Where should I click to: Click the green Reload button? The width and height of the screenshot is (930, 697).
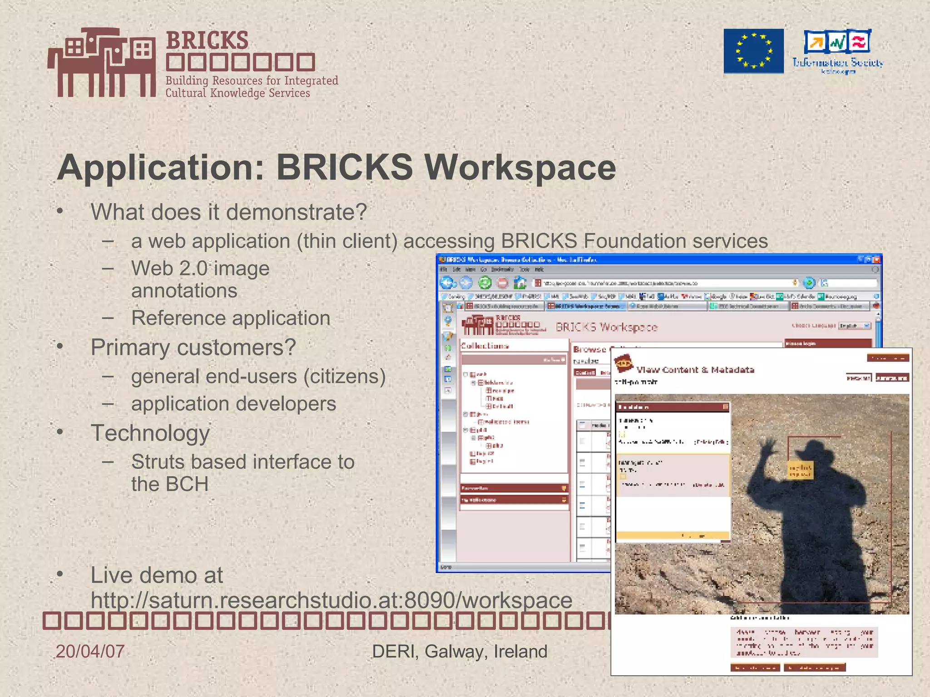click(485, 283)
